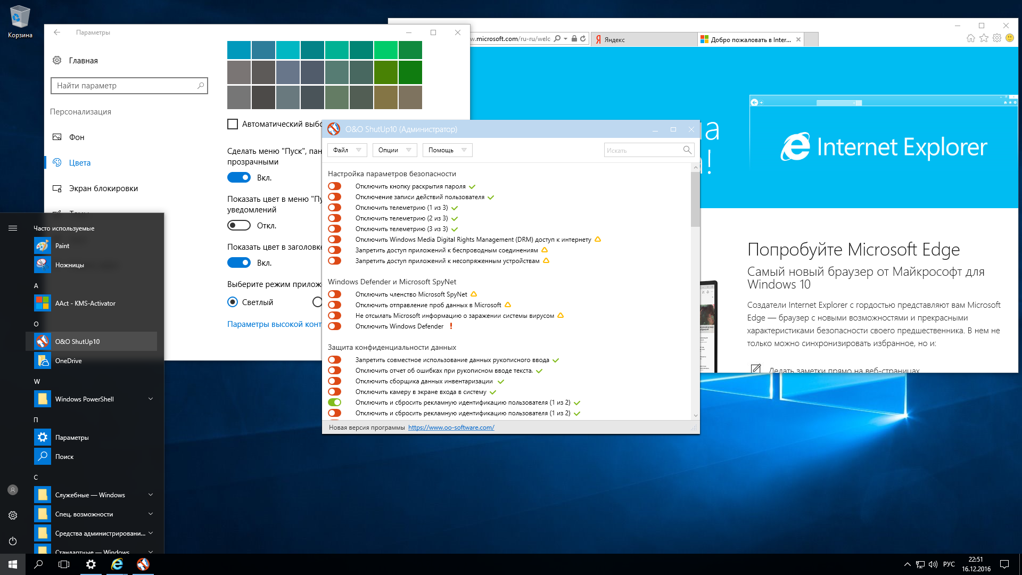
Task: Toggle 'Отключить членство Microsoft SpyNet' switch
Action: coord(335,294)
